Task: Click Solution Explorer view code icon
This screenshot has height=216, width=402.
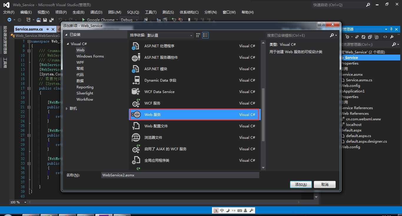Action: click(x=385, y=37)
